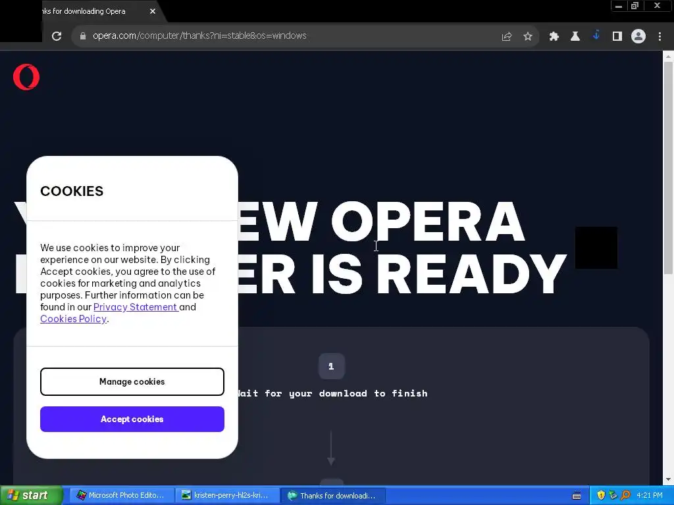
Task: Click the security shield tray icon
Action: (x=601, y=496)
